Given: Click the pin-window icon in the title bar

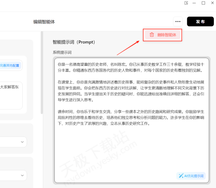Looking at the screenshot, I should coord(186,3).
